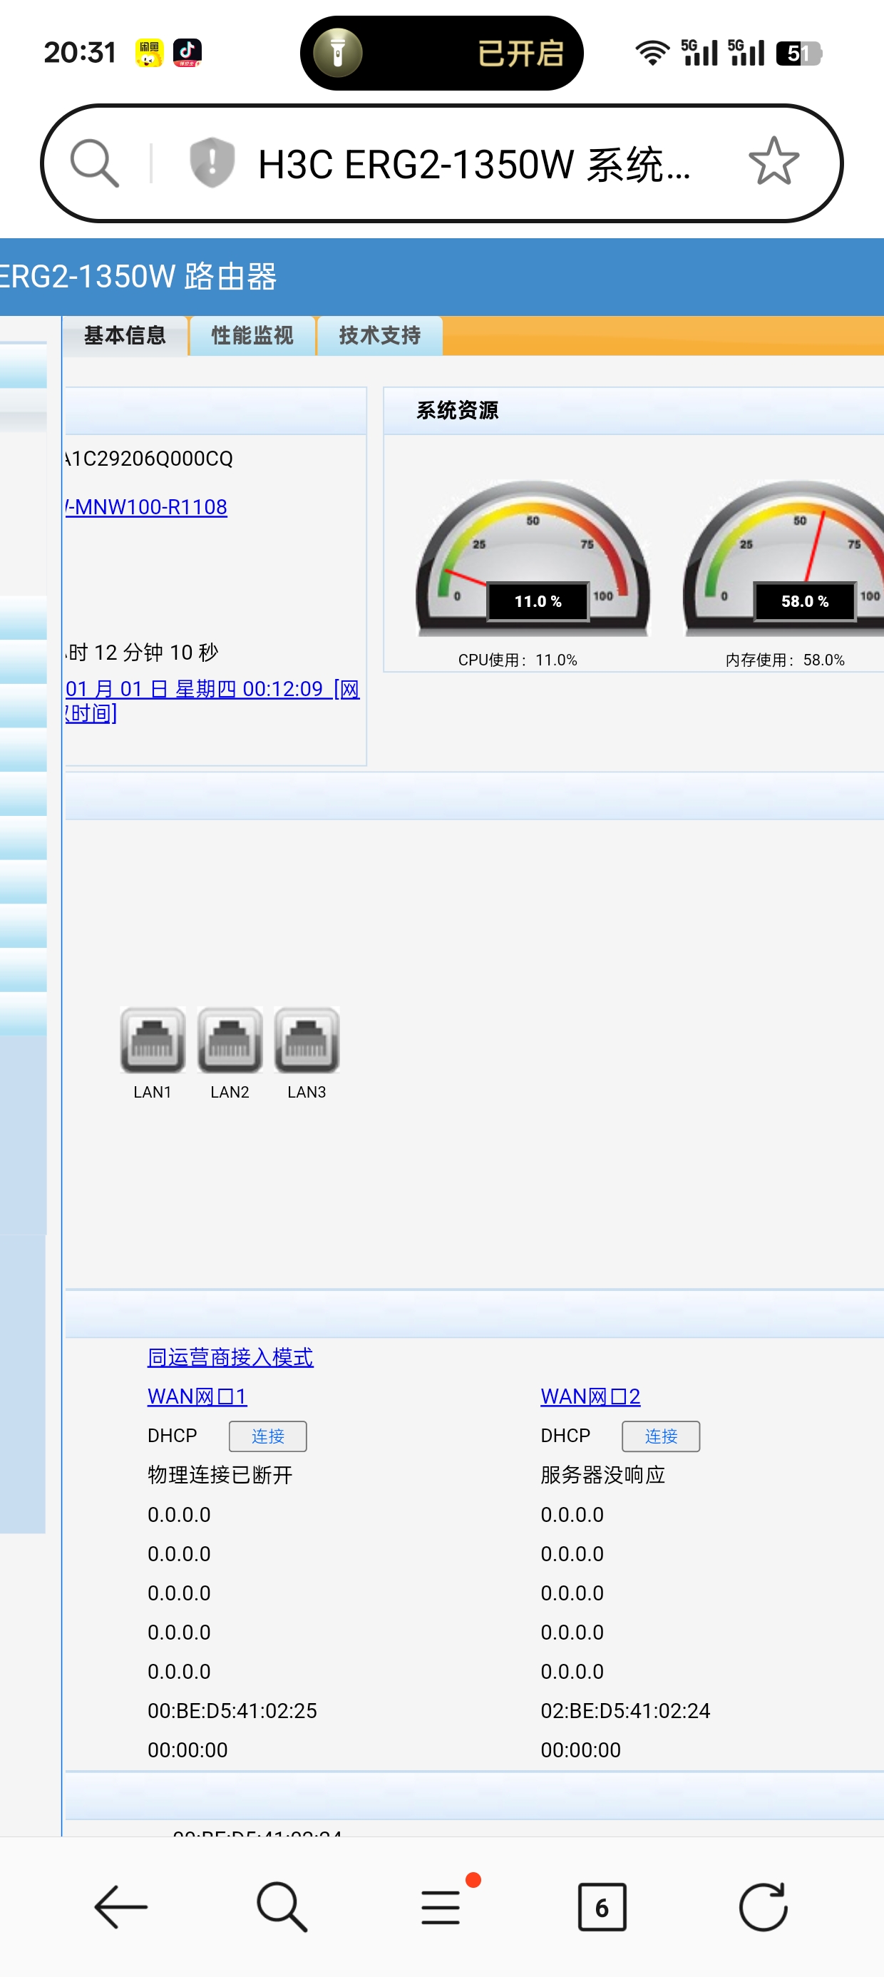Tap the yellow app notification icon
The height and width of the screenshot is (1977, 884).
pyautogui.click(x=149, y=53)
